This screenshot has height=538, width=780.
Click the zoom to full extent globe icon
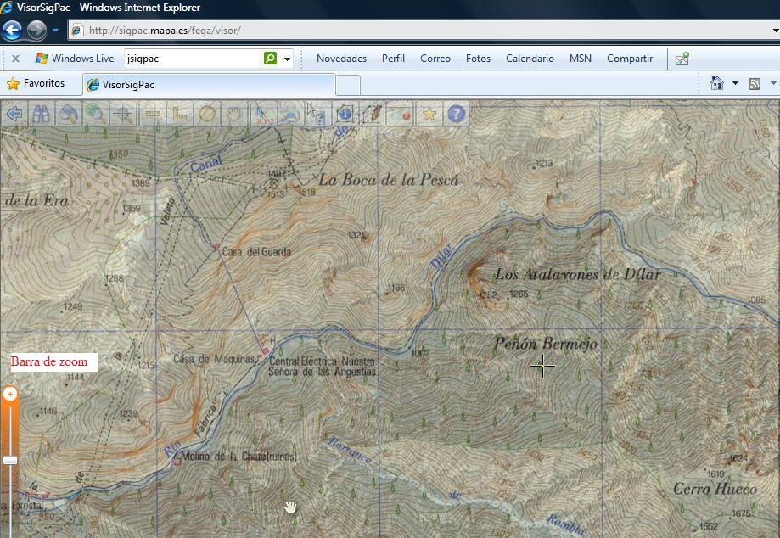coord(96,113)
